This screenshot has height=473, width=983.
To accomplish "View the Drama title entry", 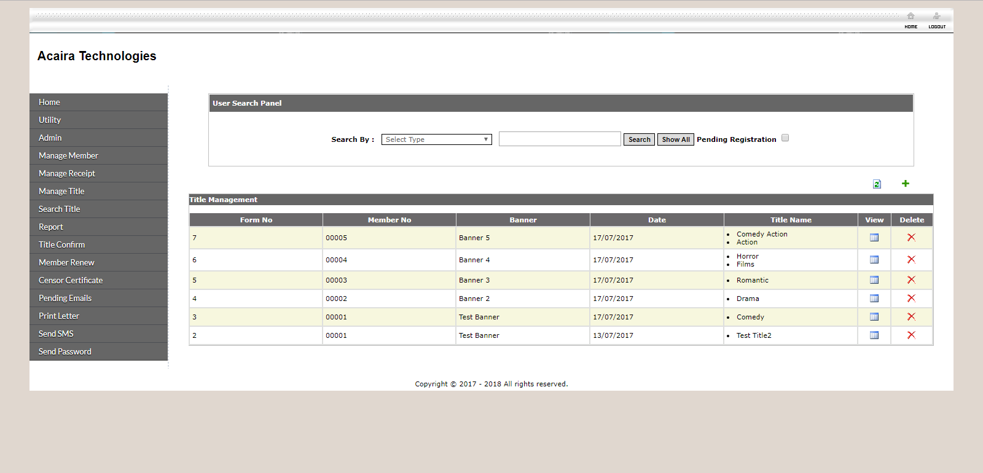I will pyautogui.click(x=874, y=299).
